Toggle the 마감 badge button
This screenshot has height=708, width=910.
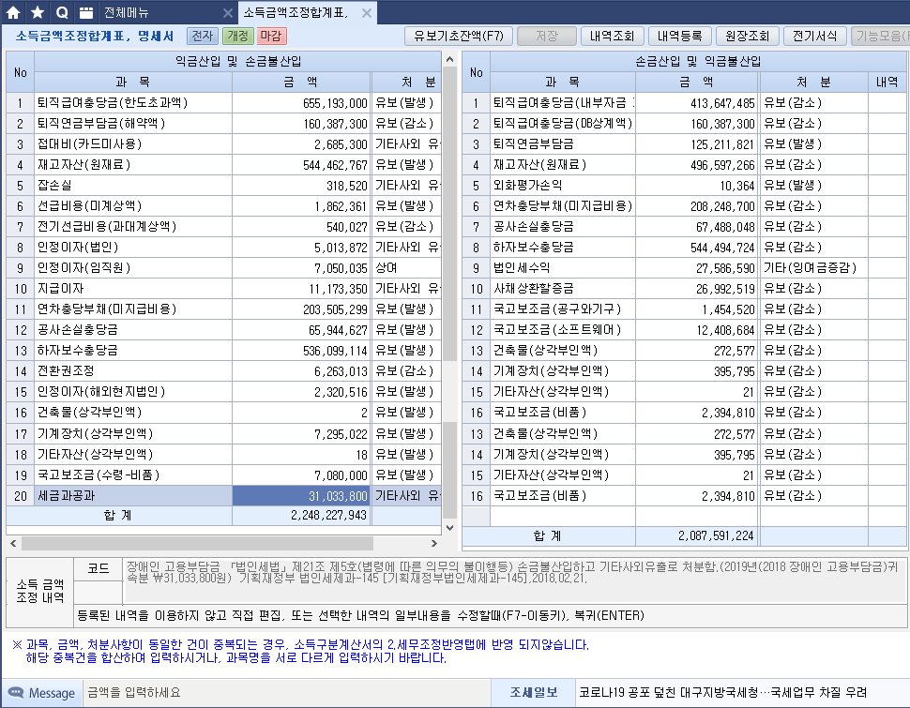[271, 36]
